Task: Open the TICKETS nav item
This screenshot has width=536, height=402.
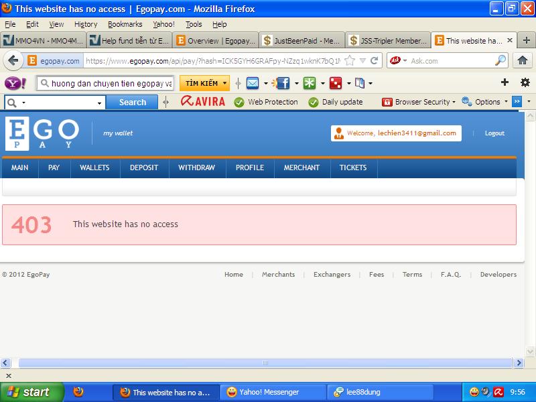Action: [x=353, y=167]
